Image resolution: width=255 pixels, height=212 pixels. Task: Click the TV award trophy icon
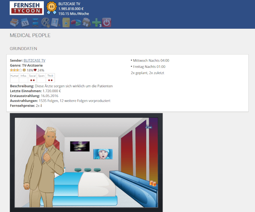point(41,105)
